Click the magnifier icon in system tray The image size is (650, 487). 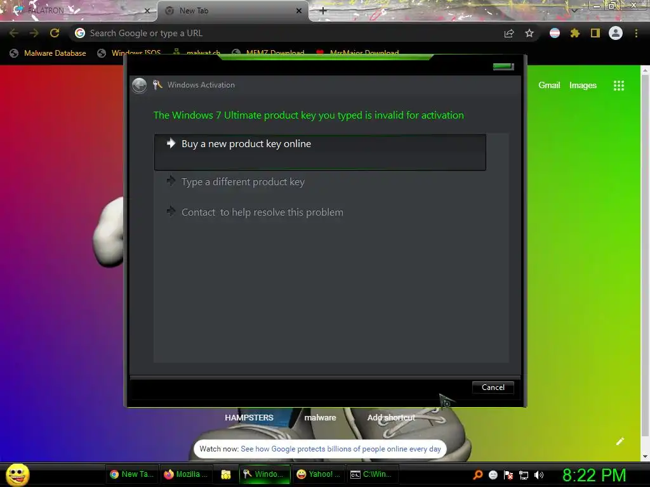pyautogui.click(x=477, y=475)
